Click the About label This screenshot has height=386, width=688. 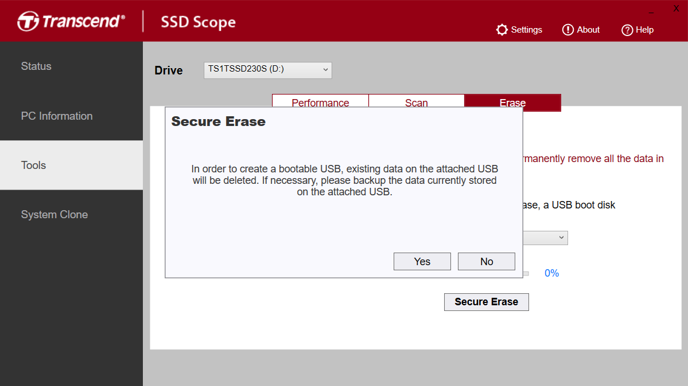coord(588,30)
